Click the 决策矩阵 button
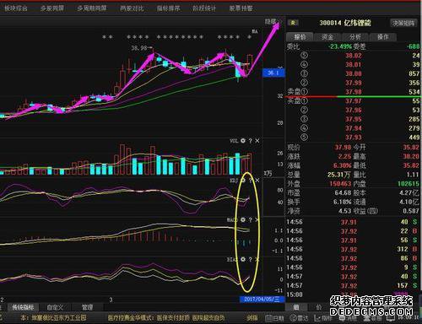This screenshot has width=422, height=324. click(x=403, y=23)
